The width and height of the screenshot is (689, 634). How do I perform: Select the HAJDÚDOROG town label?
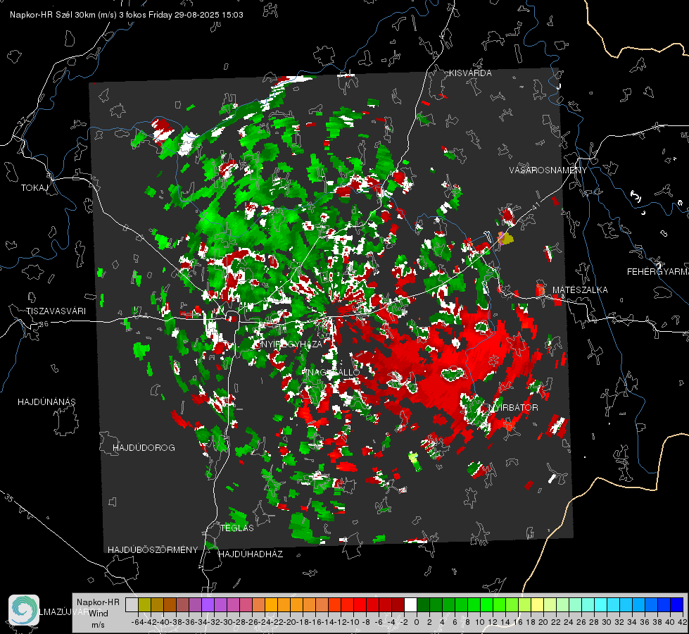[x=144, y=448]
